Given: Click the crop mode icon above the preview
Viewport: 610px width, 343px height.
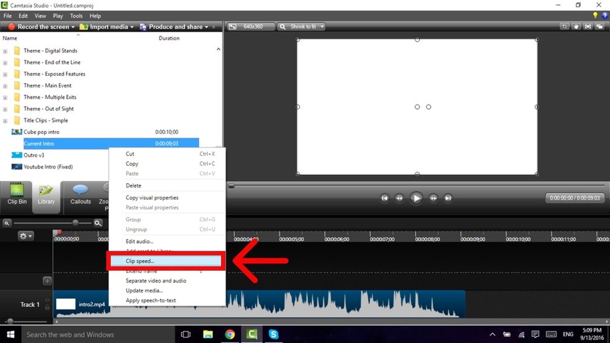Looking at the screenshot, I should click(565, 27).
